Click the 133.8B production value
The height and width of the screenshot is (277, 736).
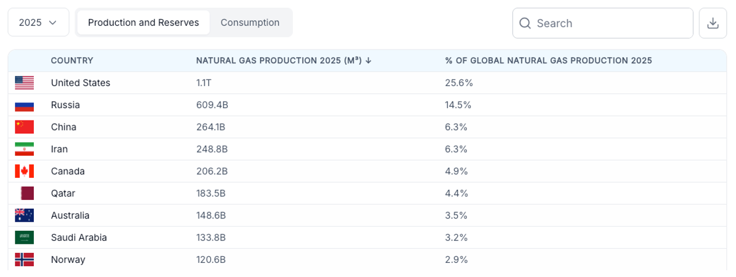pyautogui.click(x=211, y=238)
